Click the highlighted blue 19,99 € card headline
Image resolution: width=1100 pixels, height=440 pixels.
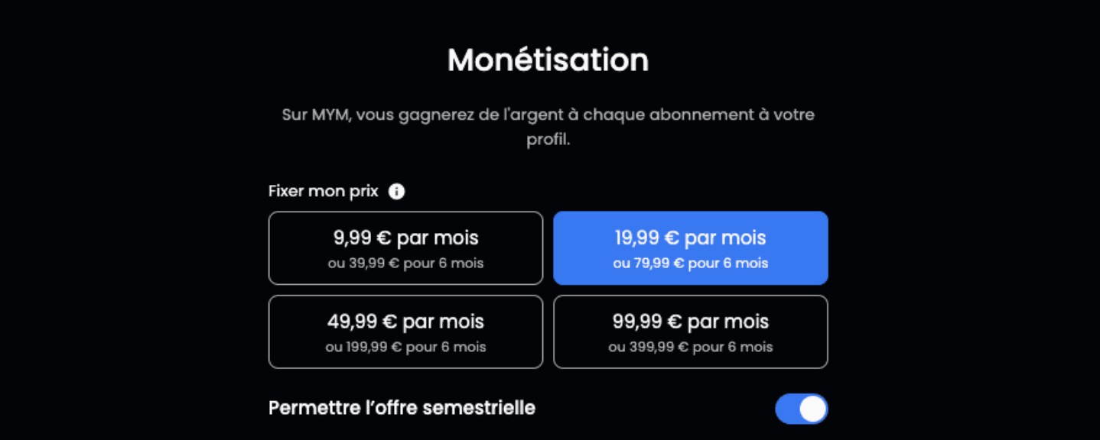691,238
